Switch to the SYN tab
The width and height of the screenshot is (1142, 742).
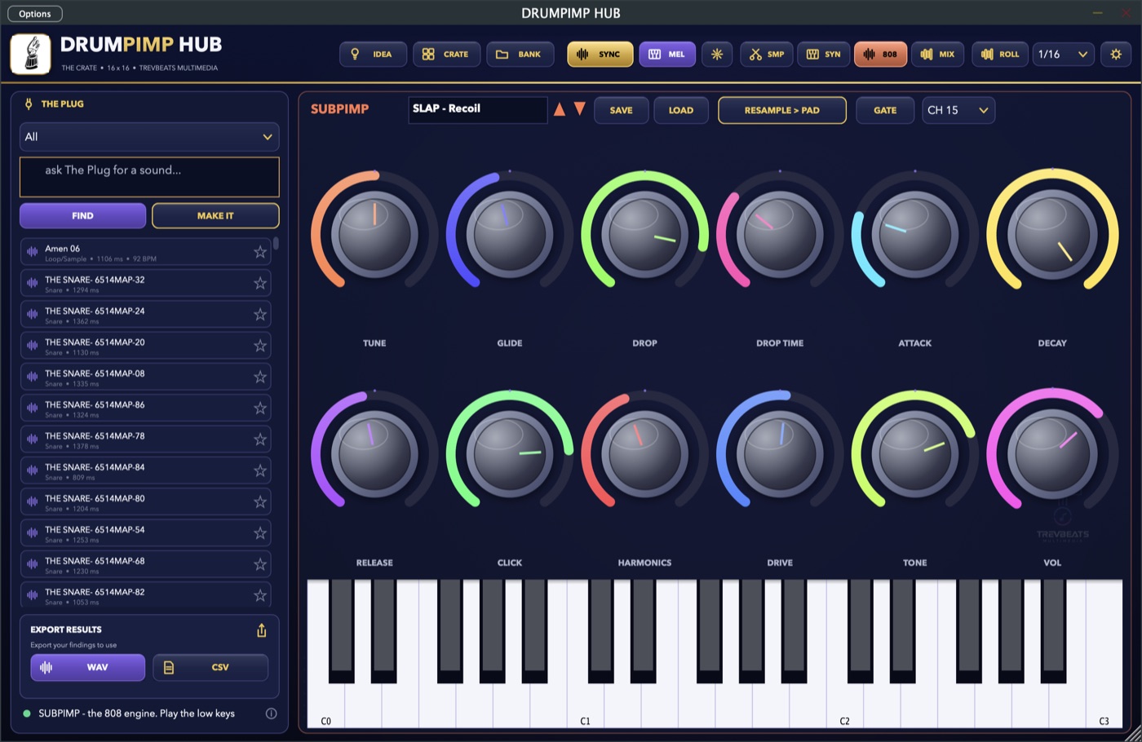(x=824, y=55)
